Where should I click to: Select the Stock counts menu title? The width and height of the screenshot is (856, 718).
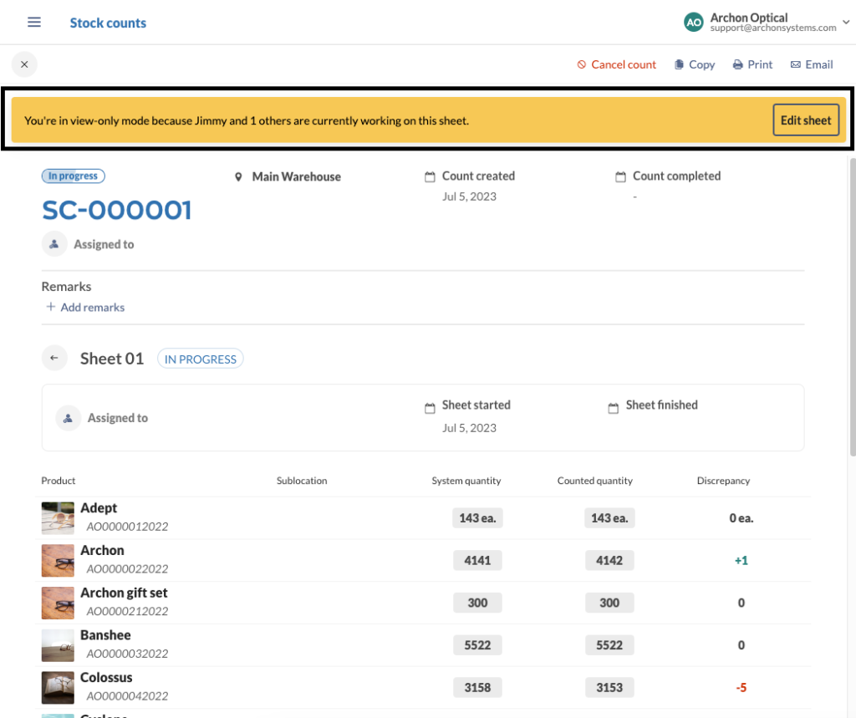pyautogui.click(x=108, y=23)
